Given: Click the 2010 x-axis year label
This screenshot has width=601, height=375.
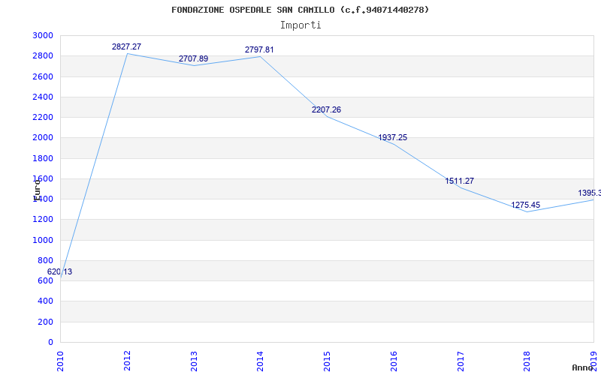Looking at the screenshot, I should [60, 361].
